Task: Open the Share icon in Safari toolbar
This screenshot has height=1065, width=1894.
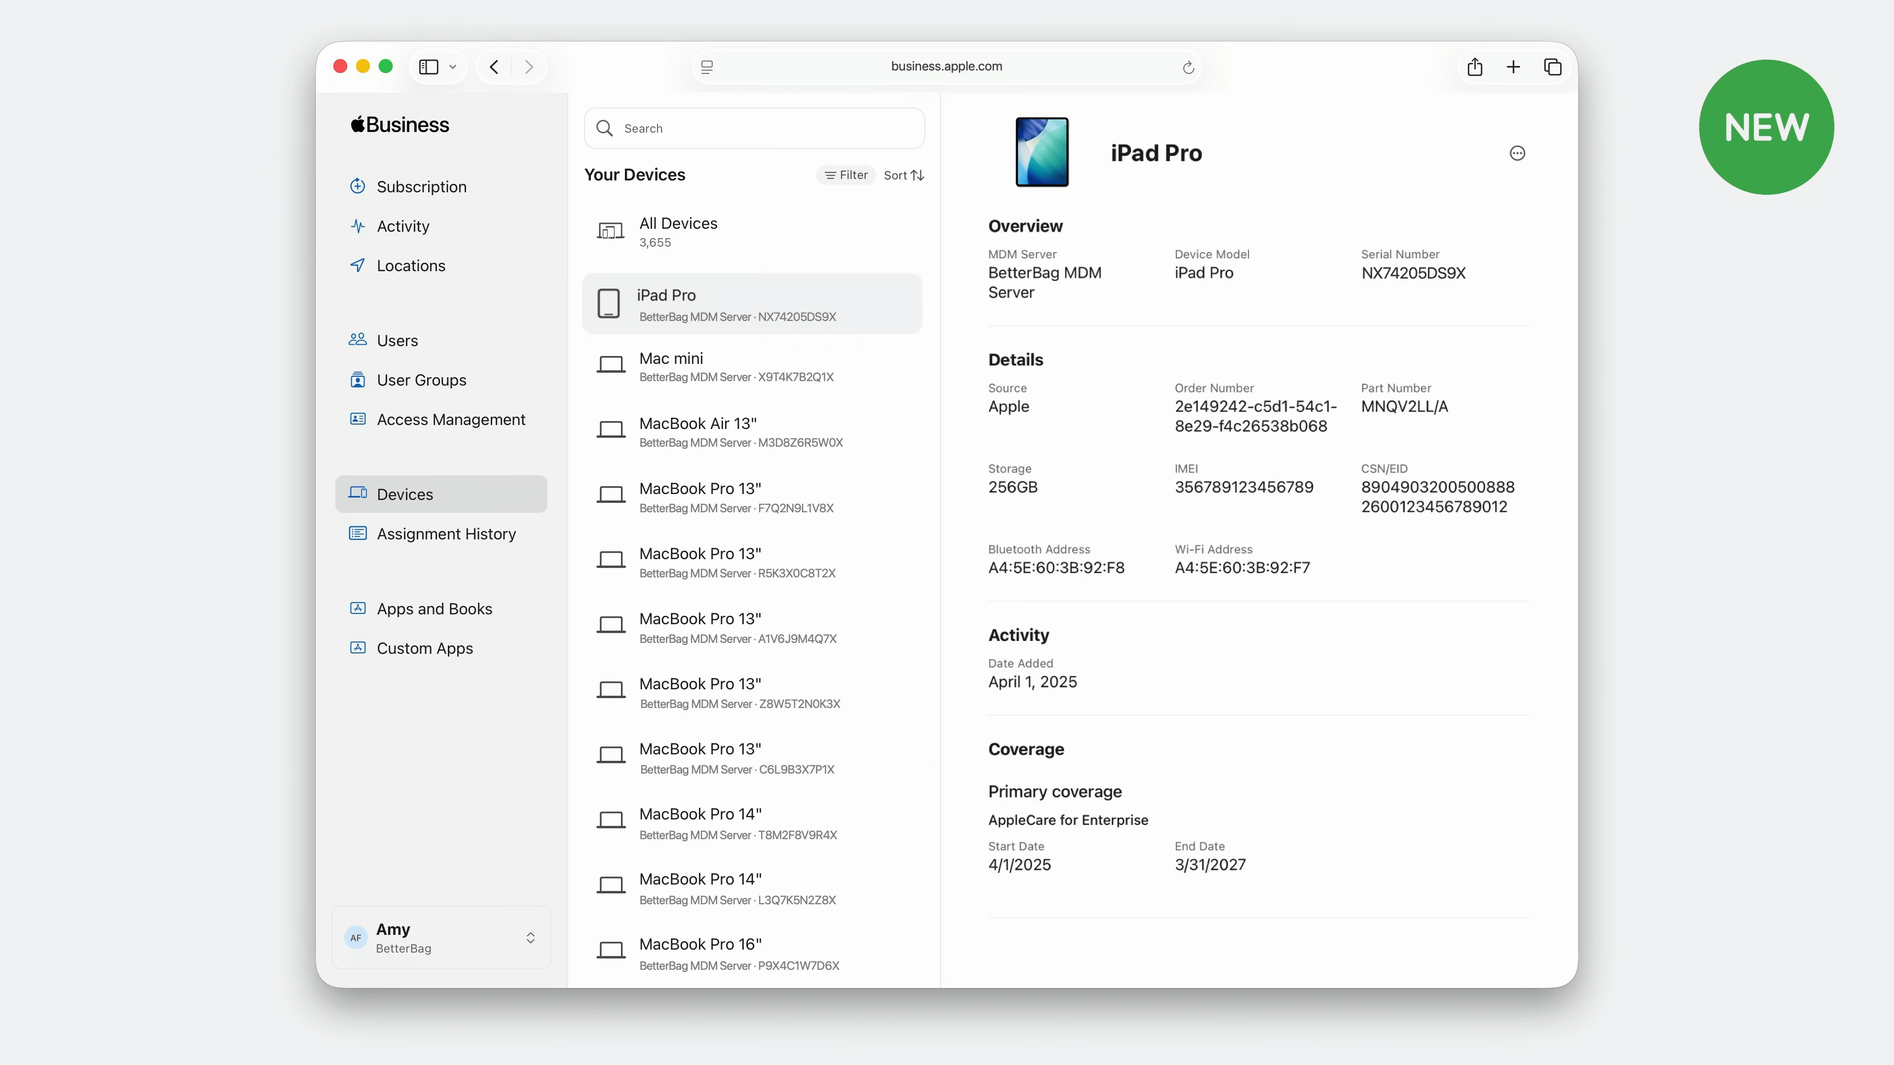Action: tap(1474, 67)
